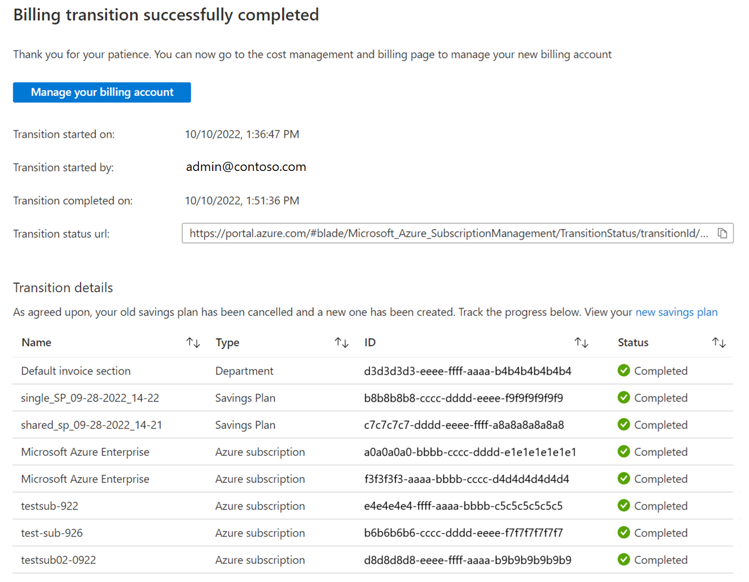The height and width of the screenshot is (582, 749).
Task: Sort table by Type column arrows
Action: (x=342, y=342)
